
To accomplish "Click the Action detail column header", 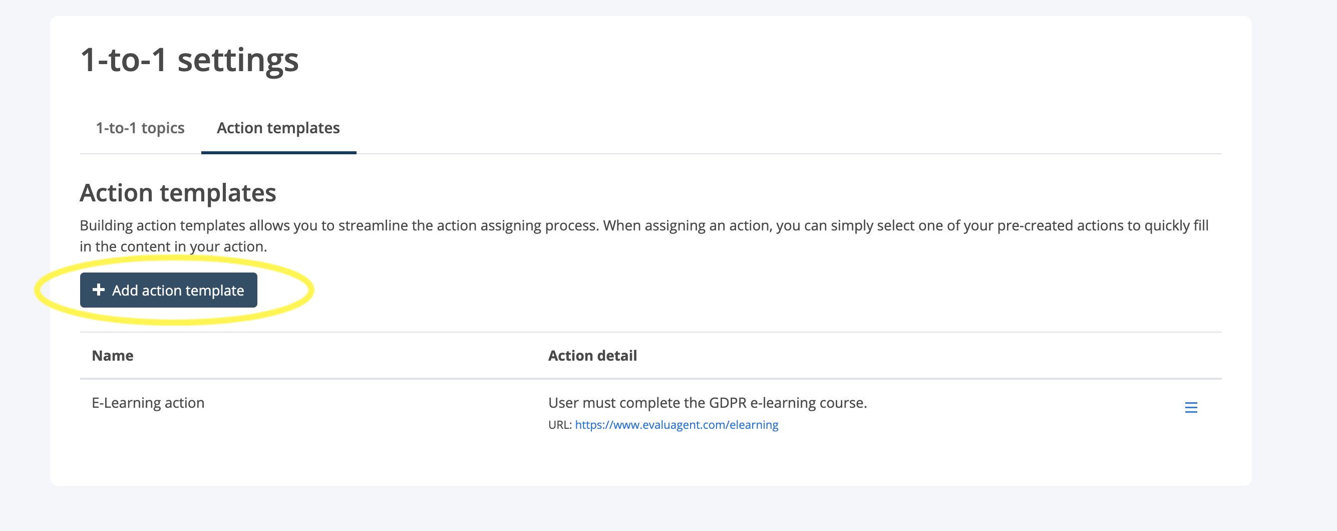I will 592,356.
